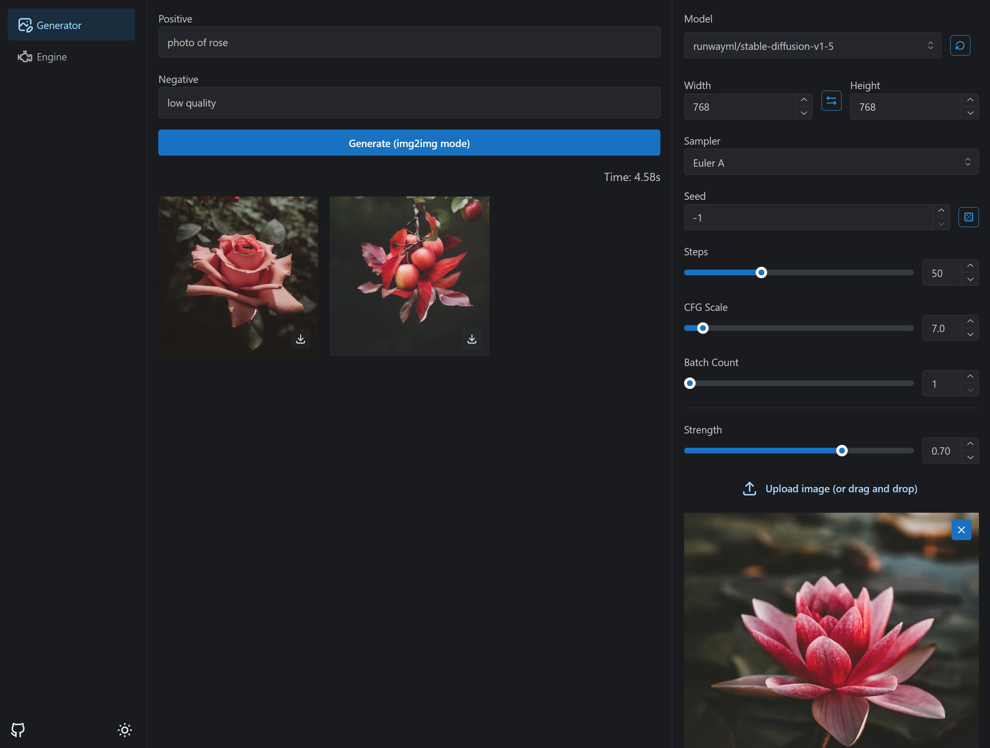Screen dimensions: 990x748
Task: Increase the CFG Scale value
Action: 970,322
